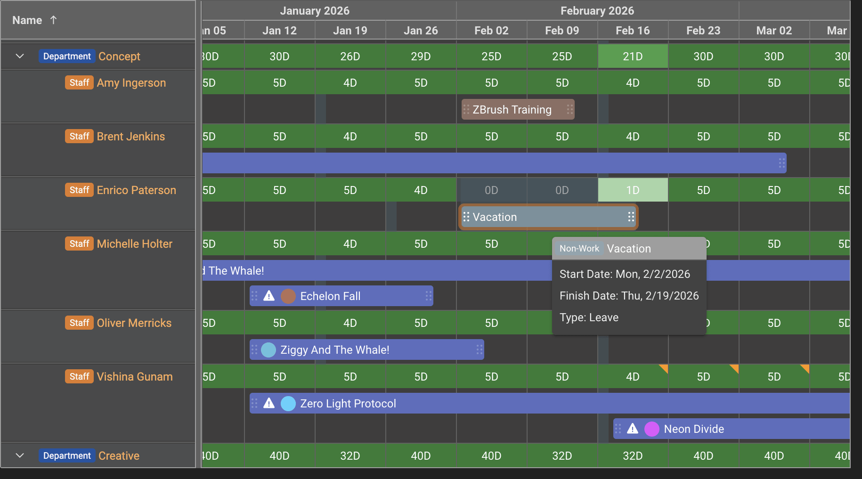This screenshot has width=862, height=479.
Task: Grab right handle of Ziggy And The Whale
Action: tap(480, 349)
